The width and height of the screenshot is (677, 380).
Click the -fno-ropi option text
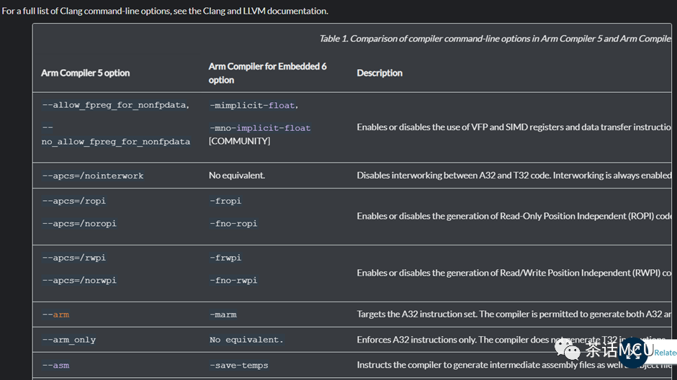[x=233, y=224]
